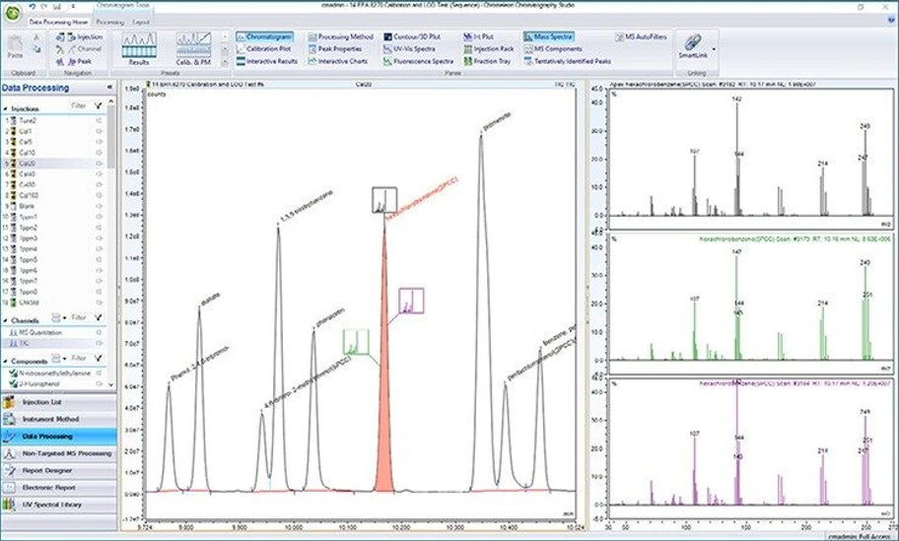Open the SmartLink dropdown arrow

(714, 49)
